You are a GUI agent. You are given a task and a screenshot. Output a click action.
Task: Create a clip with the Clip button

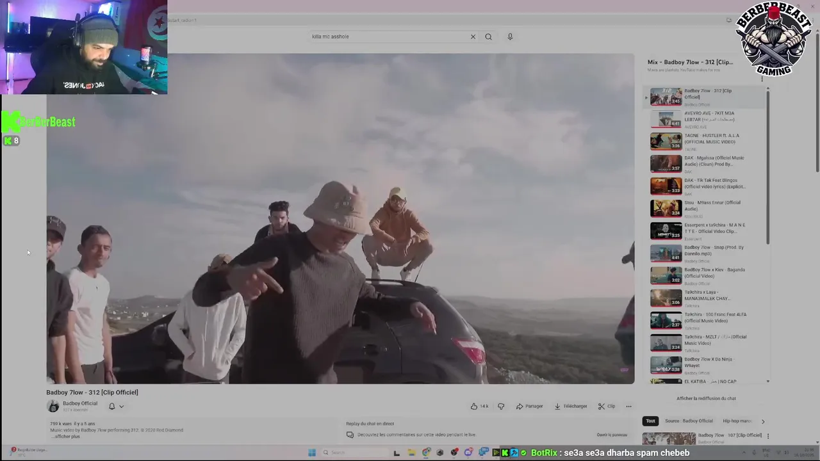pos(607,406)
